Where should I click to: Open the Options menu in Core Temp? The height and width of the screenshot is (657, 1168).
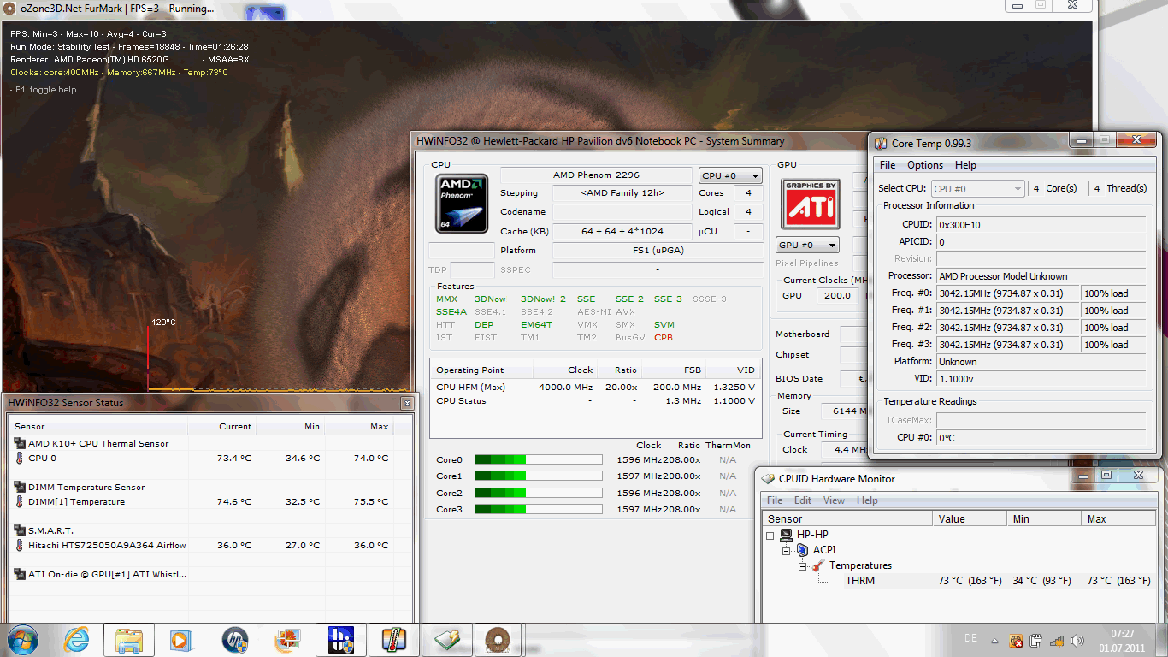pos(925,165)
